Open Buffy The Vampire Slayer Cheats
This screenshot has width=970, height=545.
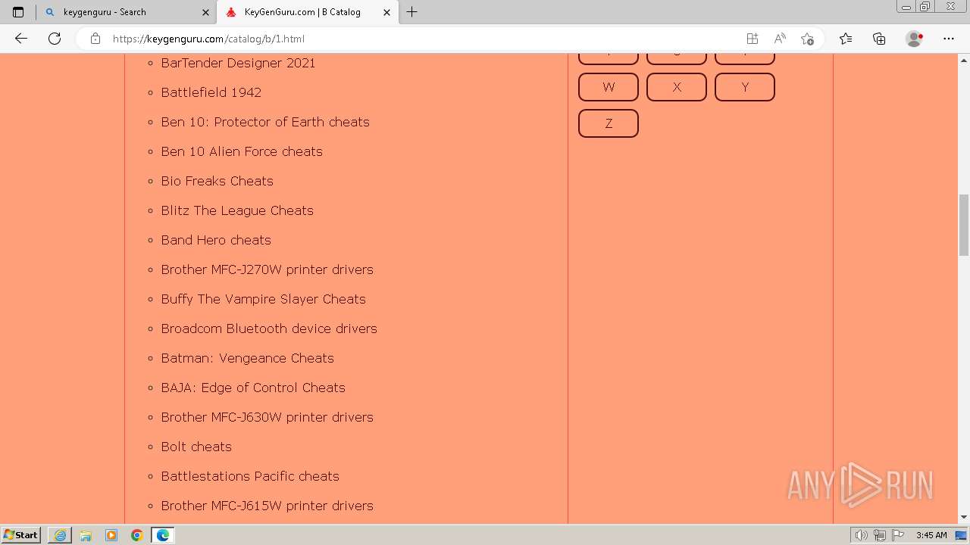(263, 299)
